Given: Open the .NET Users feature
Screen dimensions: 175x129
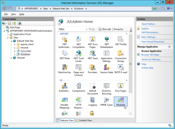Looking at the screenshot, I should [92, 55].
